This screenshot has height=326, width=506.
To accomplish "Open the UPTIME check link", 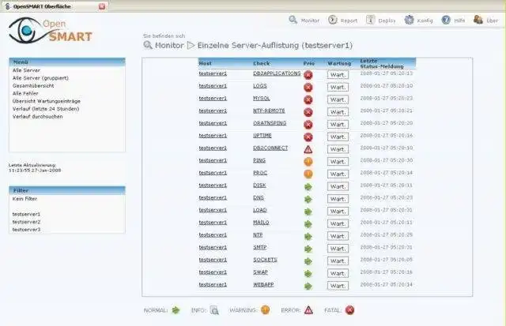I will pos(262,136).
